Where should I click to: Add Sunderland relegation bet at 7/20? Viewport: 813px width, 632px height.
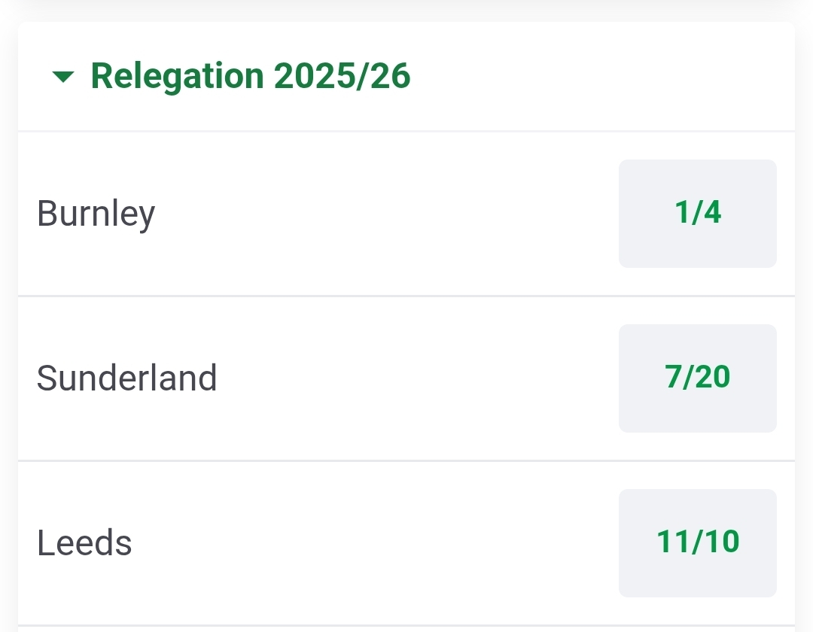coord(697,378)
